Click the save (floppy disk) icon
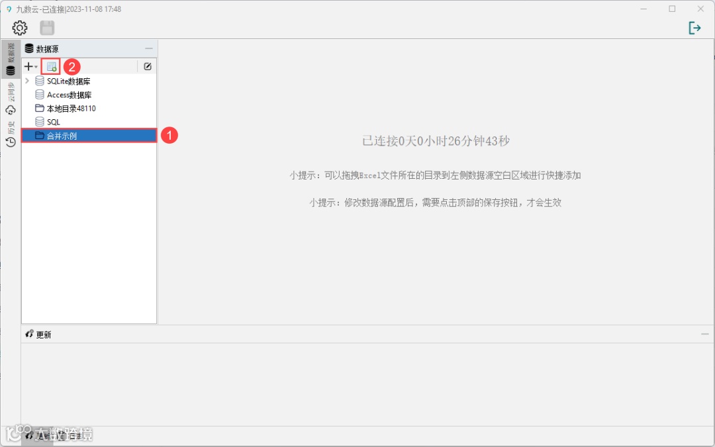Viewport: 715px width, 447px height. tap(46, 28)
